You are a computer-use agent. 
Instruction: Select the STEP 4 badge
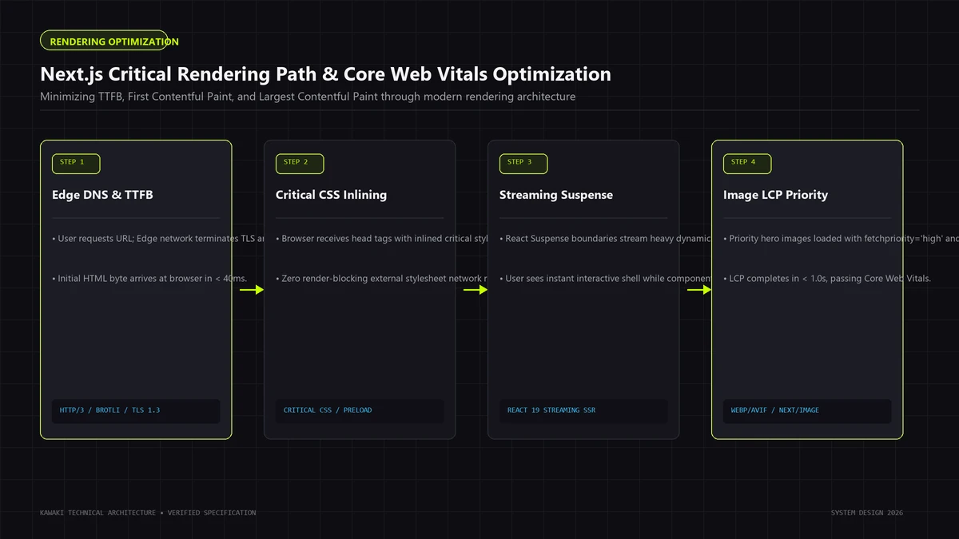(x=747, y=164)
